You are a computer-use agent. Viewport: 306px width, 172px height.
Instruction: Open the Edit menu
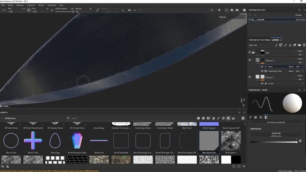click(x=3, y=5)
